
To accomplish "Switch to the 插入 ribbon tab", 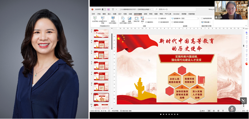I will coord(110,14).
